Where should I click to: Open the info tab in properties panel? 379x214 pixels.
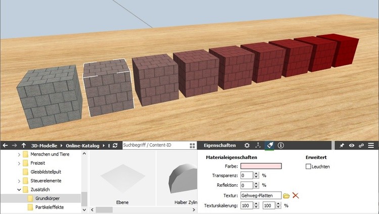click(280, 145)
